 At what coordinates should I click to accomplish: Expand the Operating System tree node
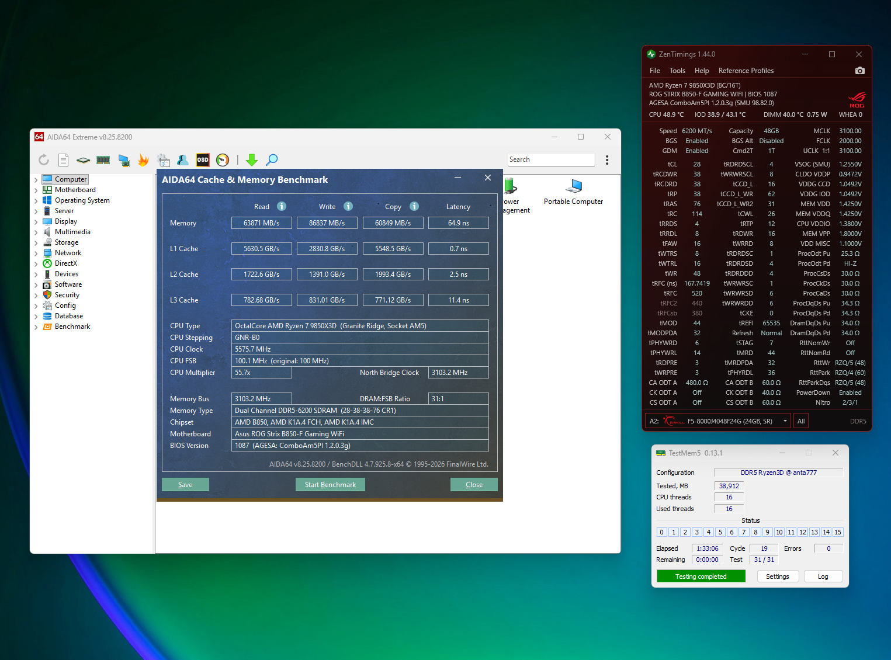36,201
